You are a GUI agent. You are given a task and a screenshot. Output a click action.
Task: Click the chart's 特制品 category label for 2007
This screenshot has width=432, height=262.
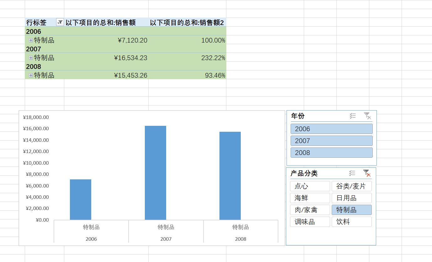coord(166,227)
